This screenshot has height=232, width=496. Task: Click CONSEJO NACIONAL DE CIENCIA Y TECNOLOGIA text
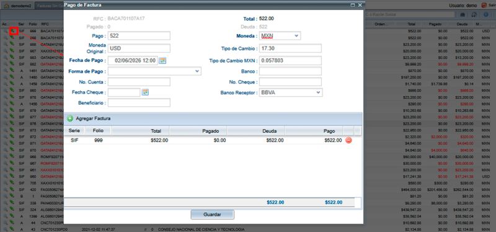(201, 229)
